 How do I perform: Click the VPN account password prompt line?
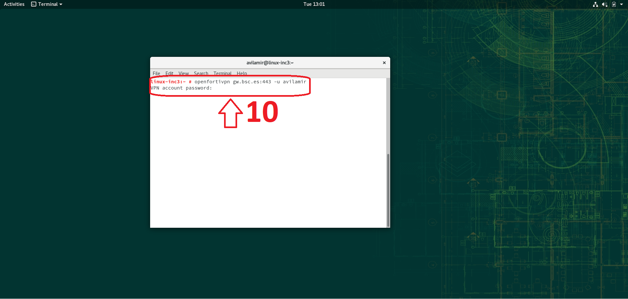pyautogui.click(x=181, y=88)
